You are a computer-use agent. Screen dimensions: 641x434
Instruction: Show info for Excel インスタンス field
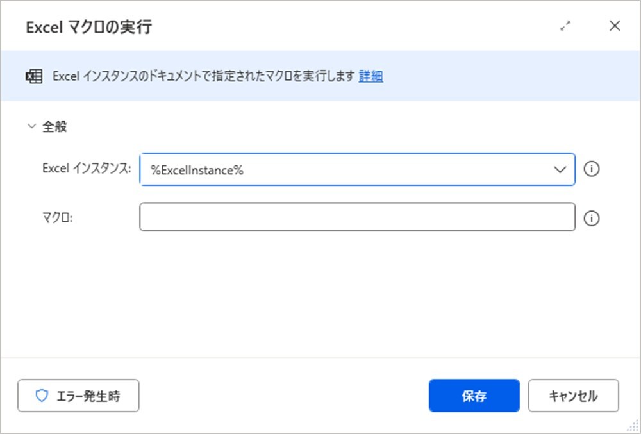click(591, 169)
